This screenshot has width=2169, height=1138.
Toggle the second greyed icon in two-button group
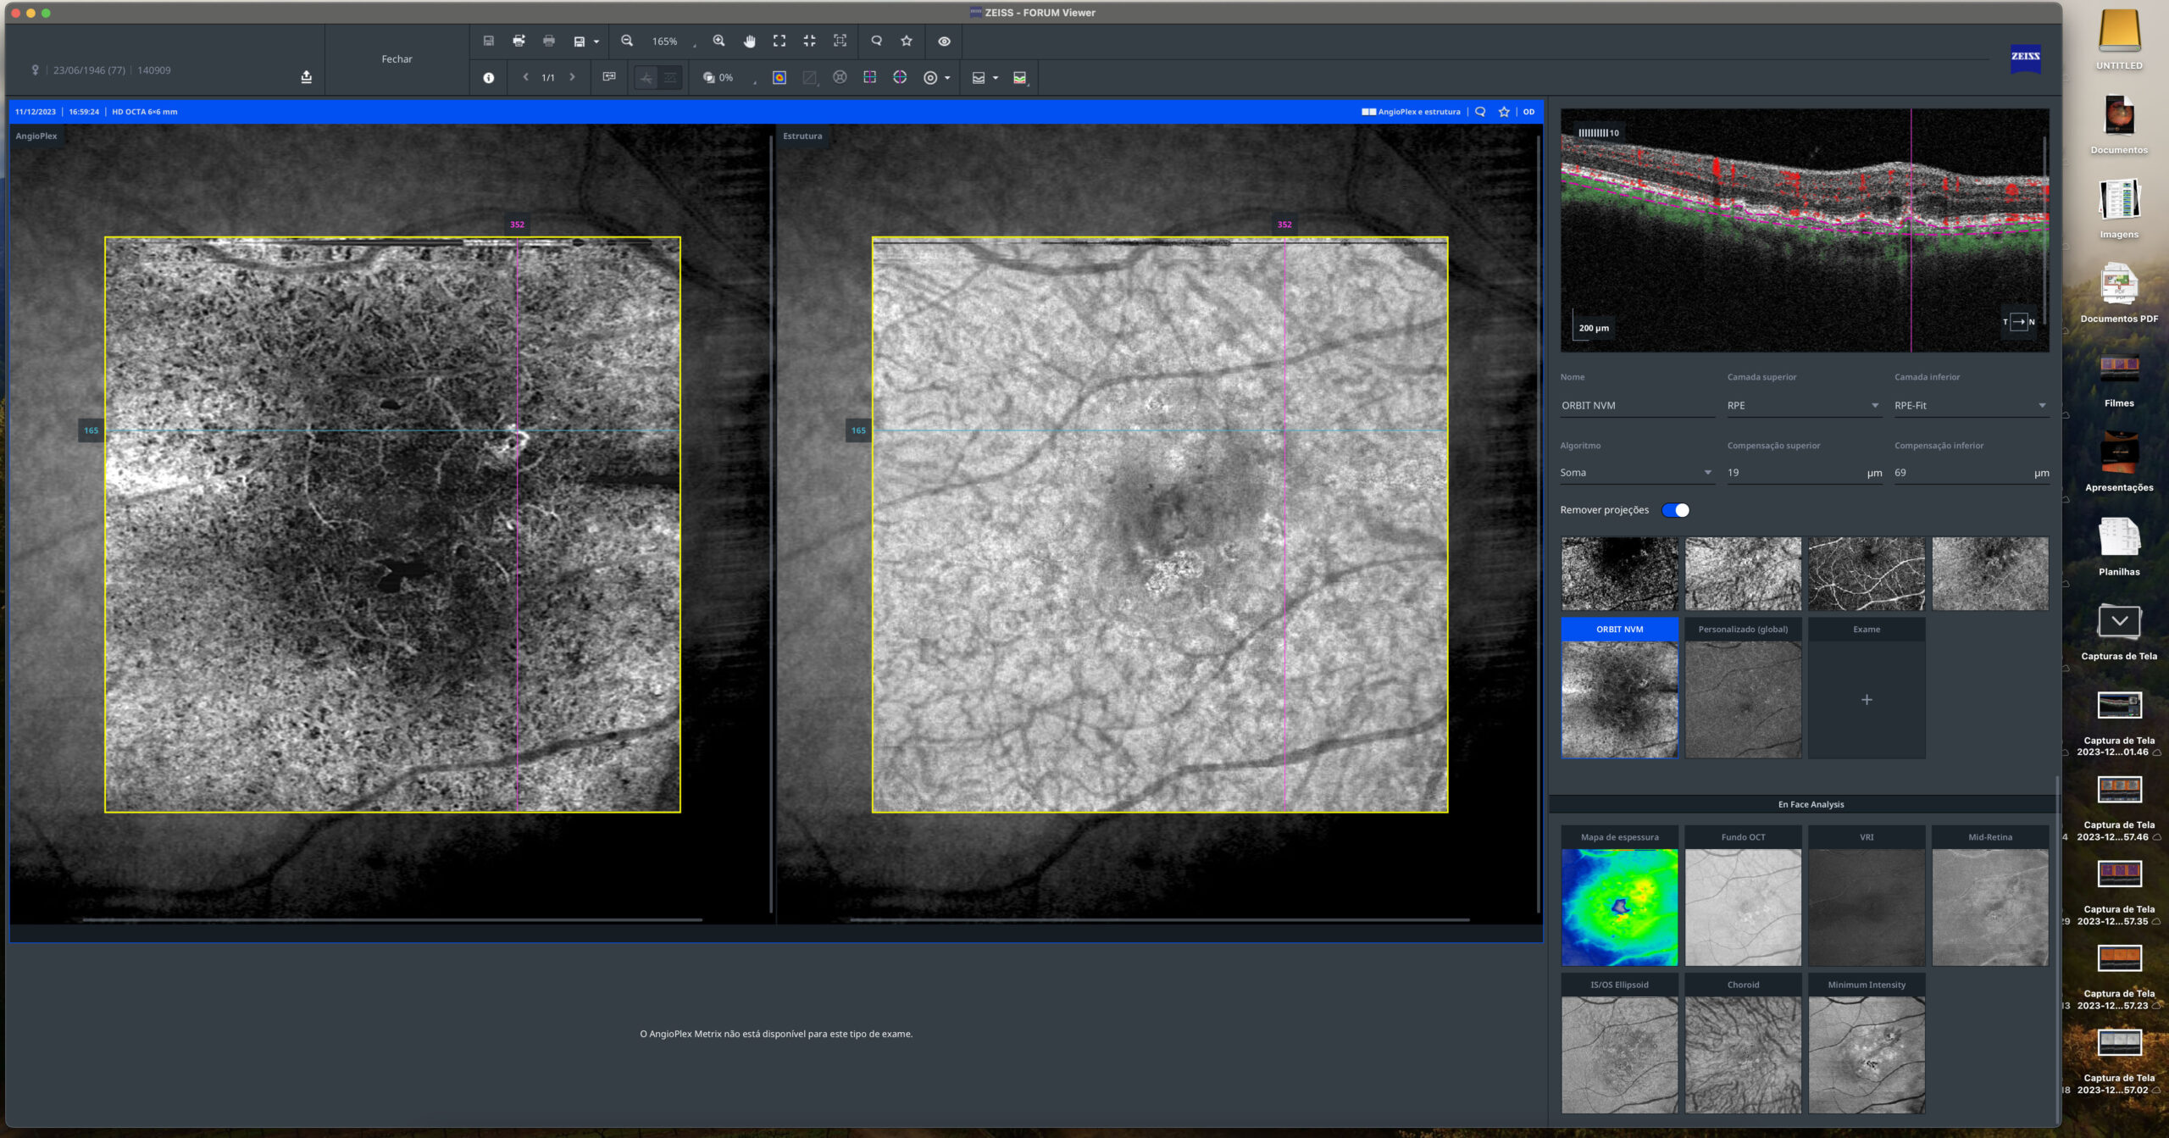pyautogui.click(x=670, y=78)
